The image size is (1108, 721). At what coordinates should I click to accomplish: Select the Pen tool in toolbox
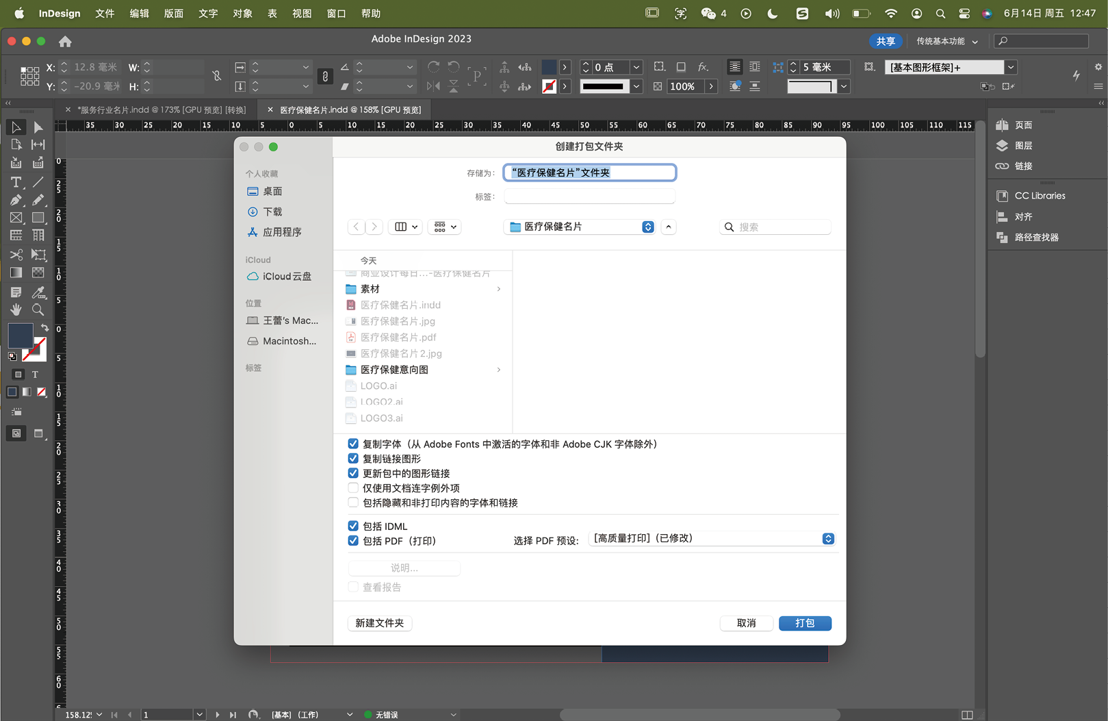pos(16,200)
